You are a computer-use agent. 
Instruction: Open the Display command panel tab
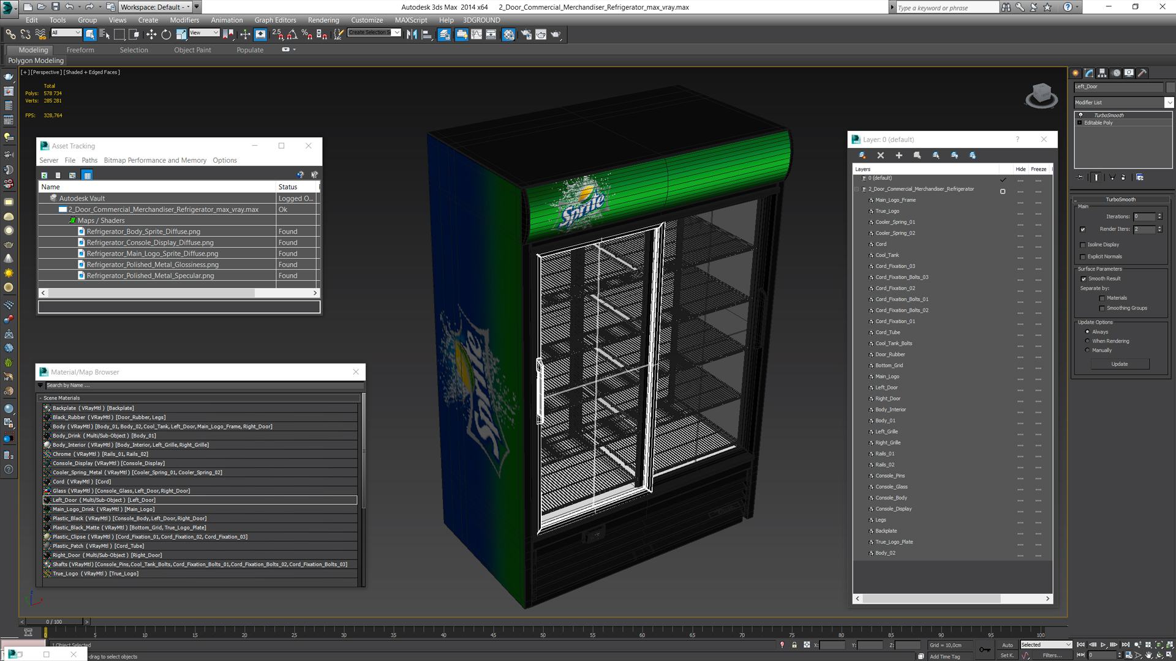(1129, 73)
